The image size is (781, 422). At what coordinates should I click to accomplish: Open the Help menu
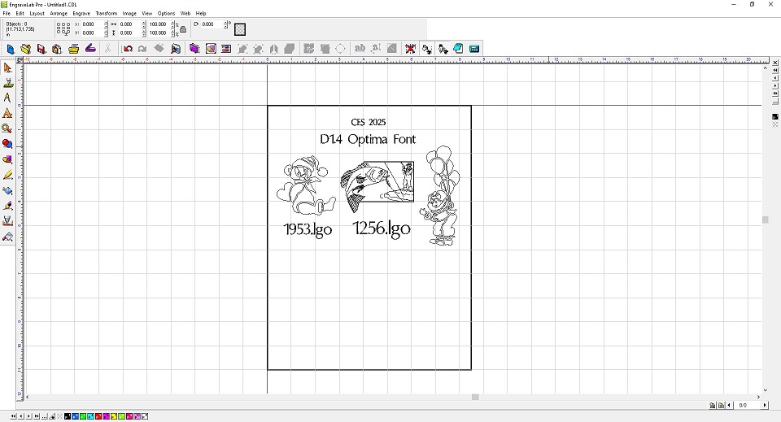coord(201,14)
